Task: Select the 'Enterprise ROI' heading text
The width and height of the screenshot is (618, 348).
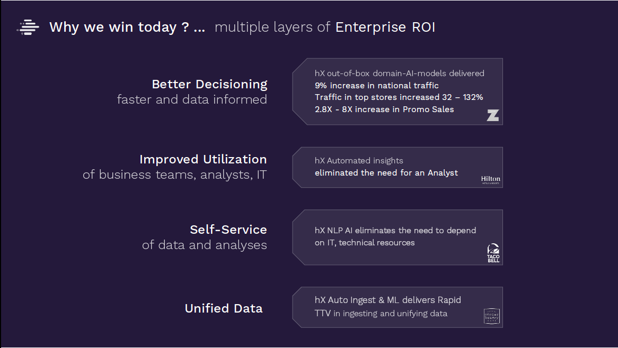Action: [x=385, y=27]
